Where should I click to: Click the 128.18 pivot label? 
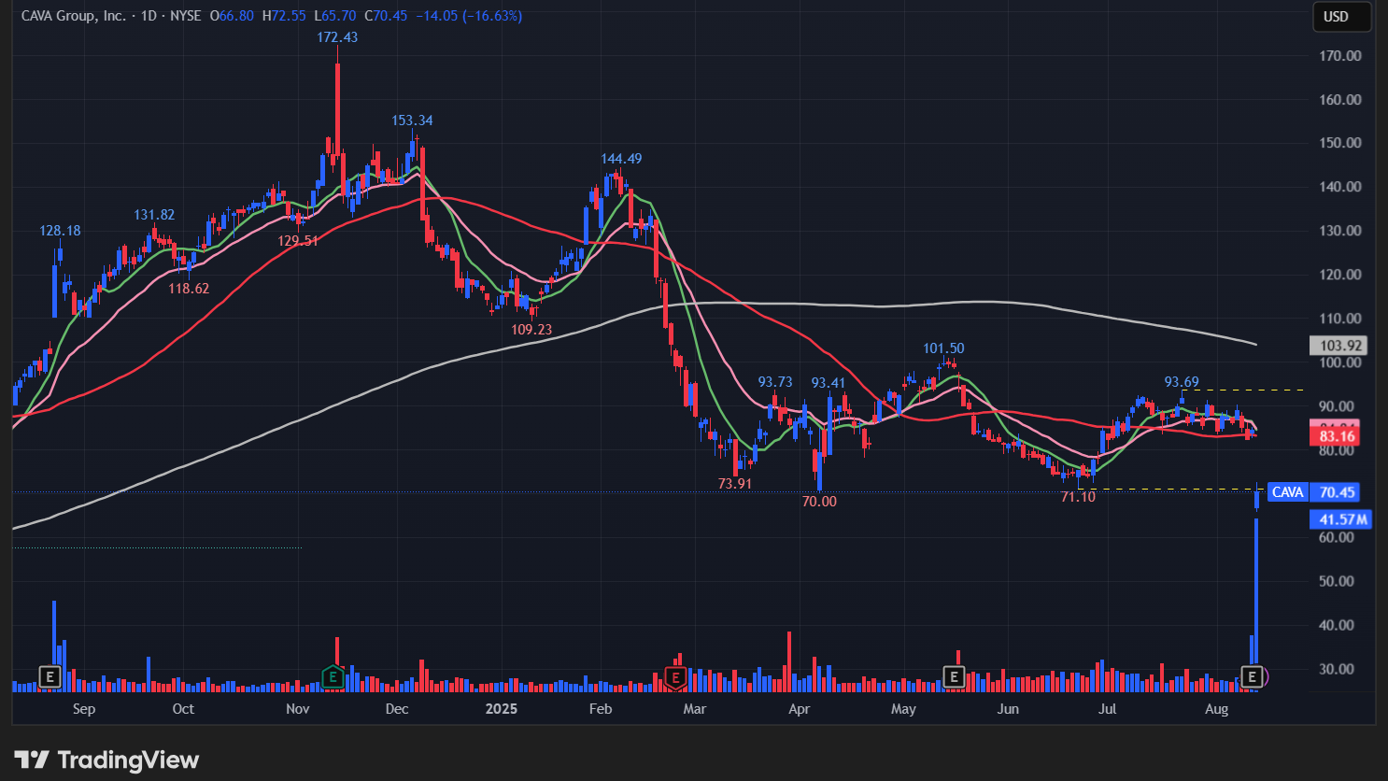pos(60,231)
